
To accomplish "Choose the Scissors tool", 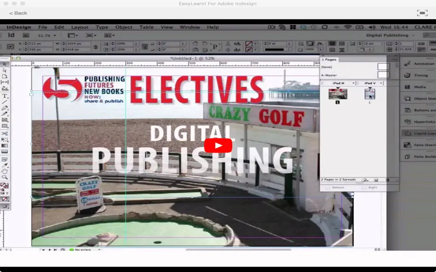I will pyautogui.click(x=4, y=134).
